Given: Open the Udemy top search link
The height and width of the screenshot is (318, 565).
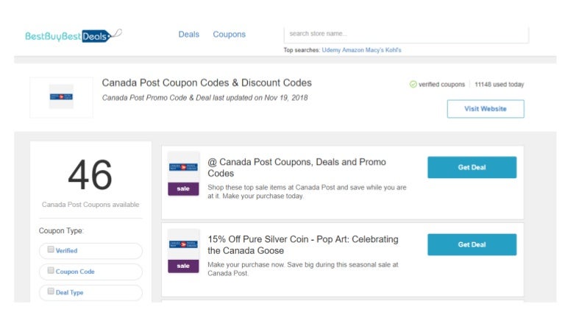Looking at the screenshot, I should point(331,50).
